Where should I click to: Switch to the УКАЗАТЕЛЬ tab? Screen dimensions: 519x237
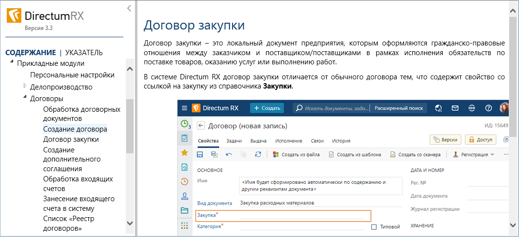(x=84, y=52)
